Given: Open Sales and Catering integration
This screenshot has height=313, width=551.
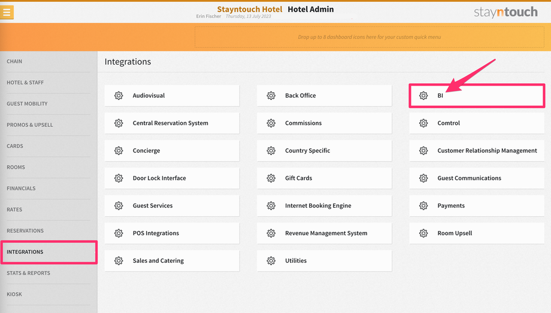Looking at the screenshot, I should coord(172,261).
